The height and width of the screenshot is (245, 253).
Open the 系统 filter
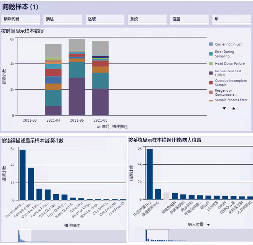pyautogui.click(x=147, y=19)
